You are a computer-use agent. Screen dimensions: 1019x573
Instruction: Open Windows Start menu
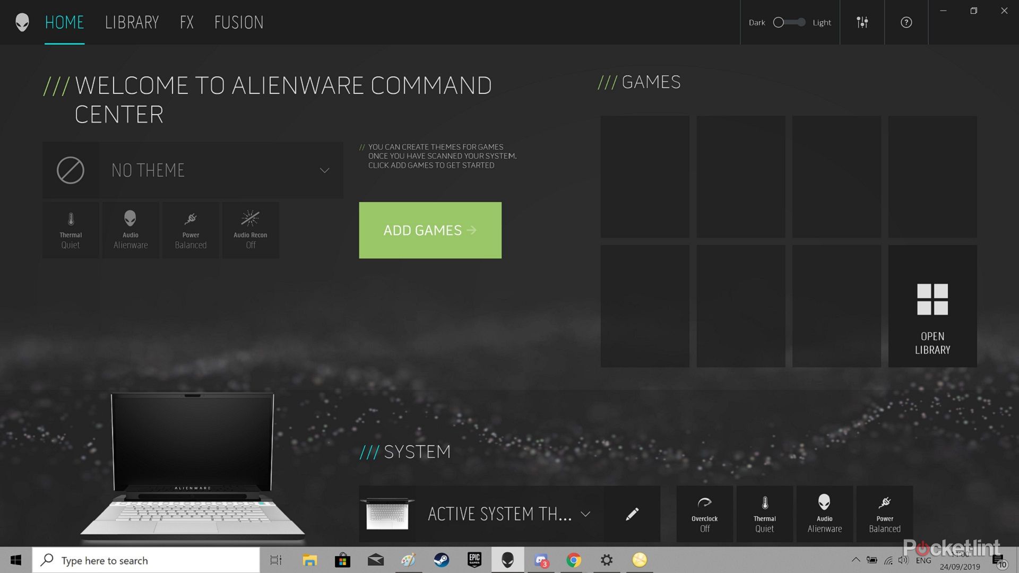pyautogui.click(x=16, y=560)
